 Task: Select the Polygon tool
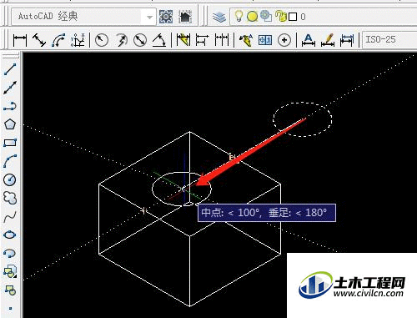pos(10,124)
